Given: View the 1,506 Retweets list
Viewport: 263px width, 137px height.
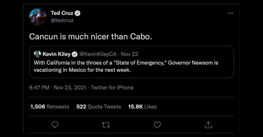Looking at the screenshot, I should [x=50, y=107].
